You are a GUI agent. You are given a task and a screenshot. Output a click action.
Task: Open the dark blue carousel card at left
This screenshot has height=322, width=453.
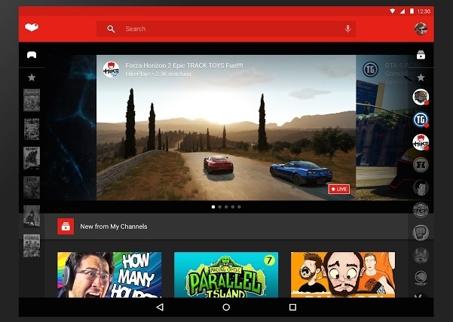[x=71, y=128]
